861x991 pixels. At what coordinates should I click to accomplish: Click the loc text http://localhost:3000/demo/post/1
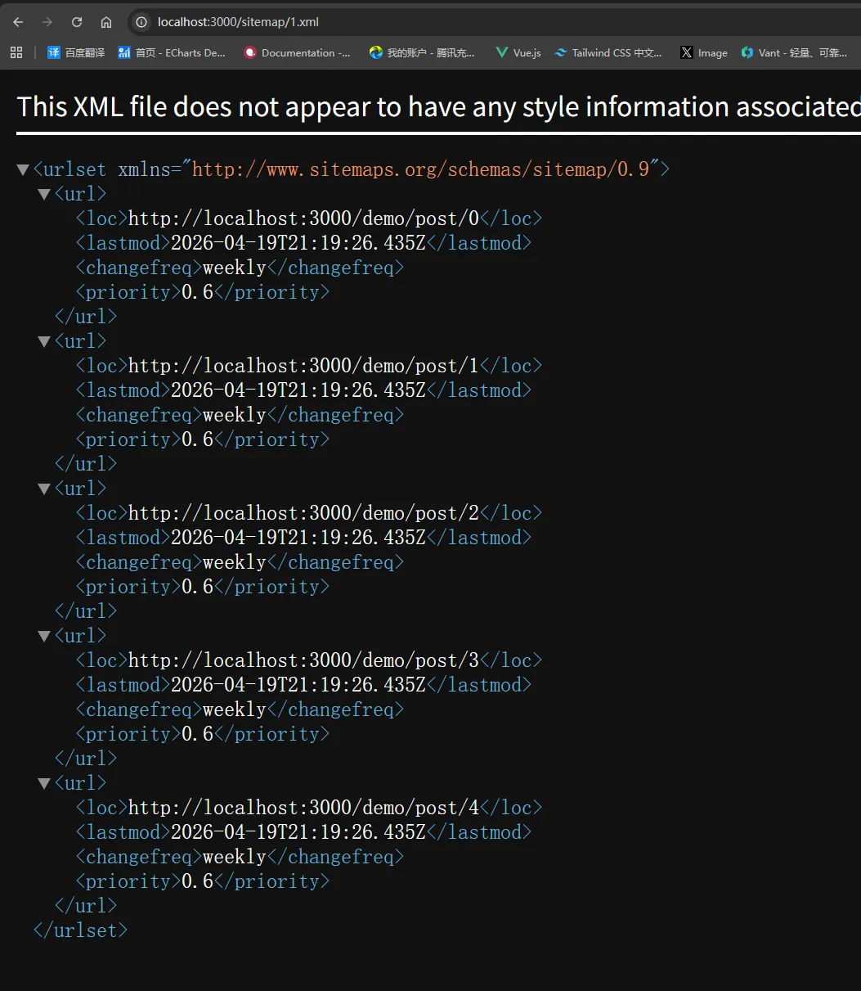(303, 366)
